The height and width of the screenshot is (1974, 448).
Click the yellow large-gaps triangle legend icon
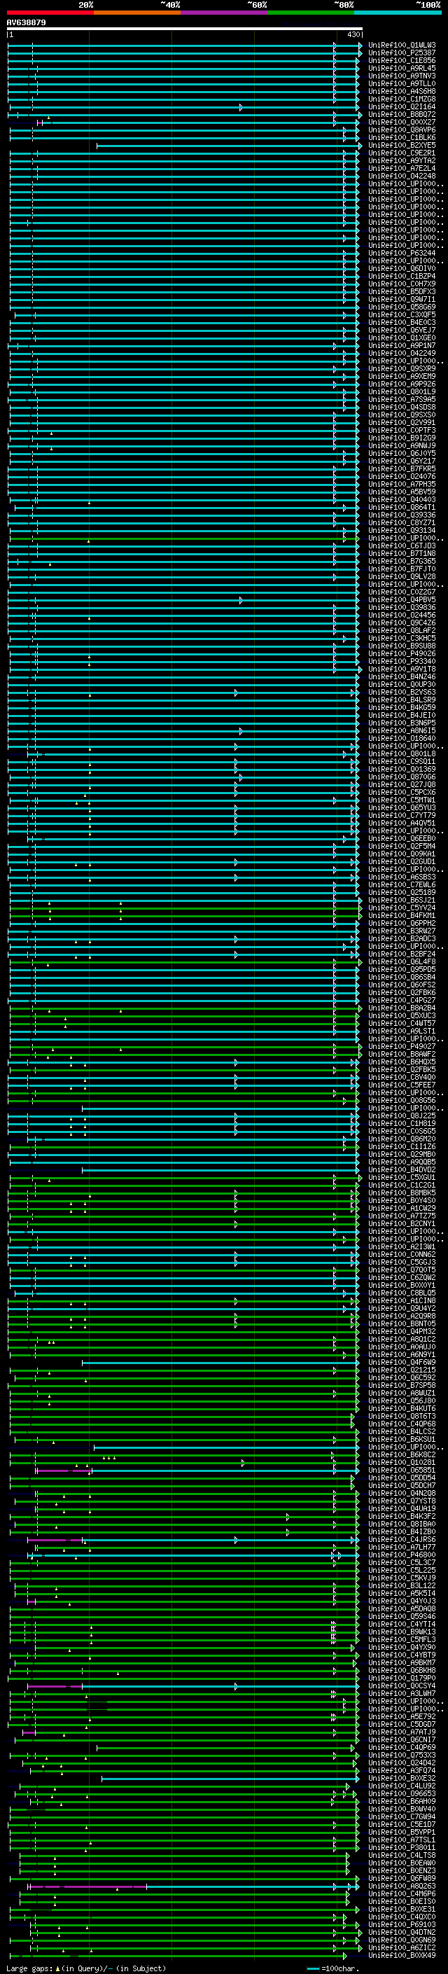57,1968
